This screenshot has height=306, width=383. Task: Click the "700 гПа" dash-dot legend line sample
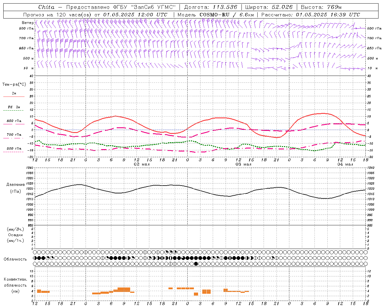(x=13, y=138)
